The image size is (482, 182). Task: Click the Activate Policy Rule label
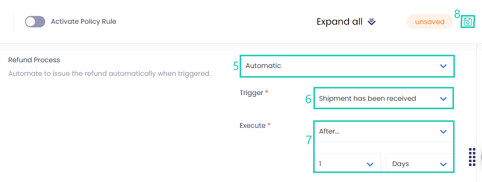coord(83,22)
